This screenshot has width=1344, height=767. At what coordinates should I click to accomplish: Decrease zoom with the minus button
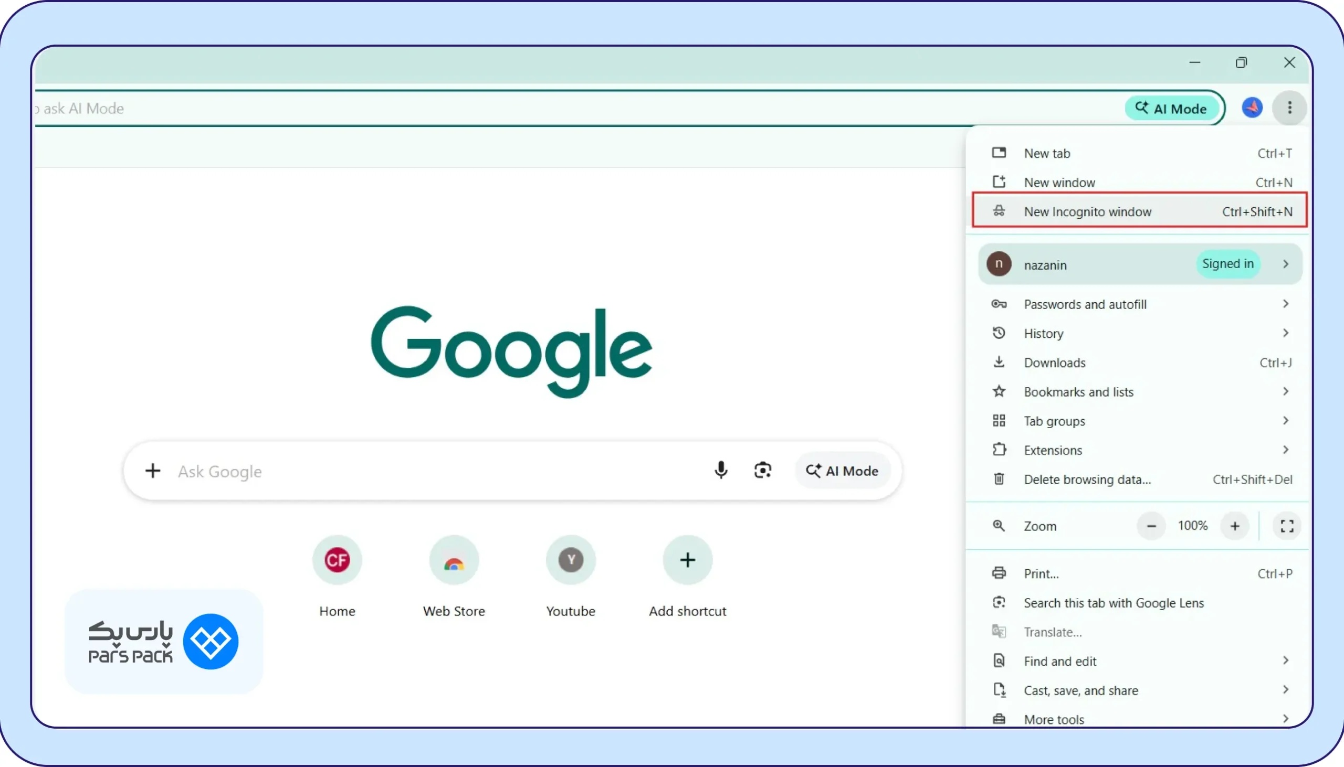[1151, 526]
